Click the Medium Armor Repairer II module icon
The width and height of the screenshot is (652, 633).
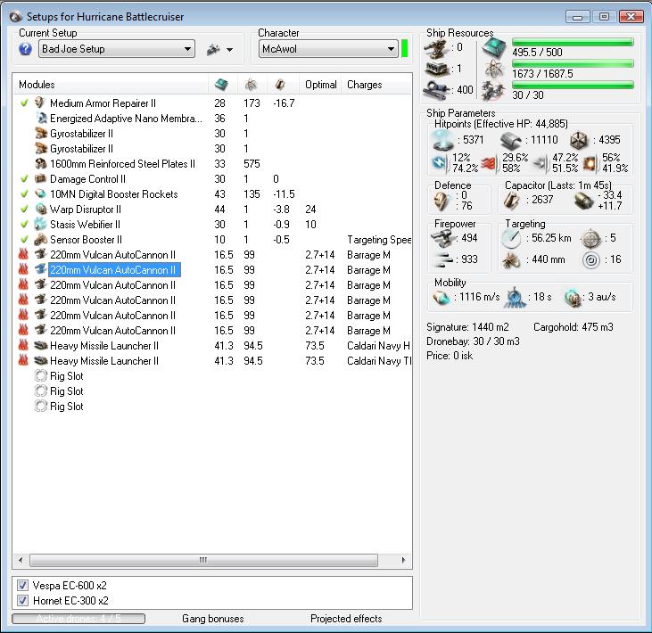[x=40, y=103]
